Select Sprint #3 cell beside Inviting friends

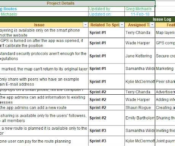pyautogui.click(x=107, y=131)
